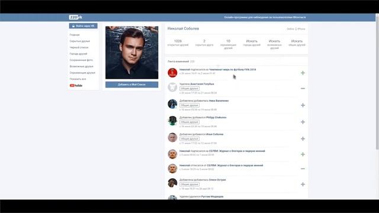
Task: Open avatar in Николай подписался на СЕЛФИ row
Action: [x=172, y=154]
